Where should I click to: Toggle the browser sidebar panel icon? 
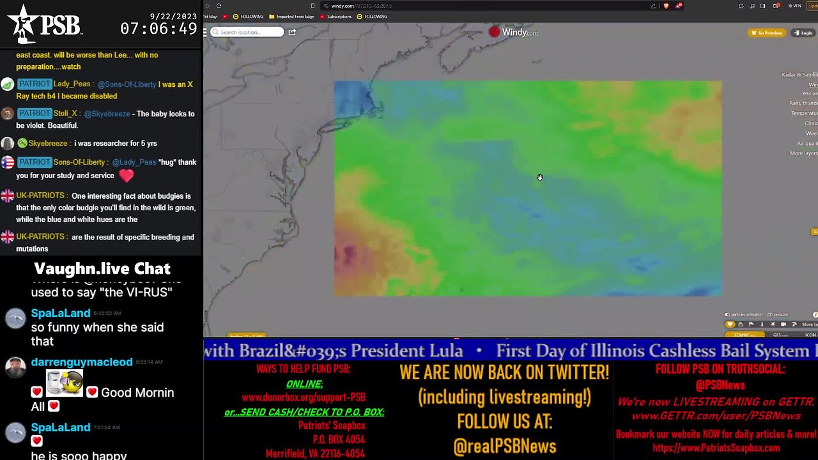[x=762, y=6]
